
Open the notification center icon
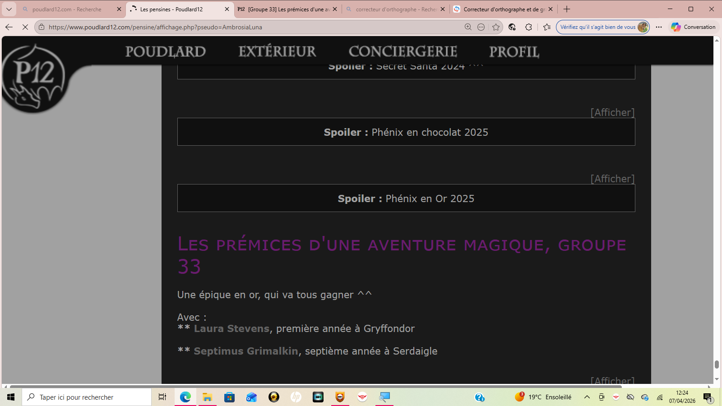pyautogui.click(x=708, y=397)
